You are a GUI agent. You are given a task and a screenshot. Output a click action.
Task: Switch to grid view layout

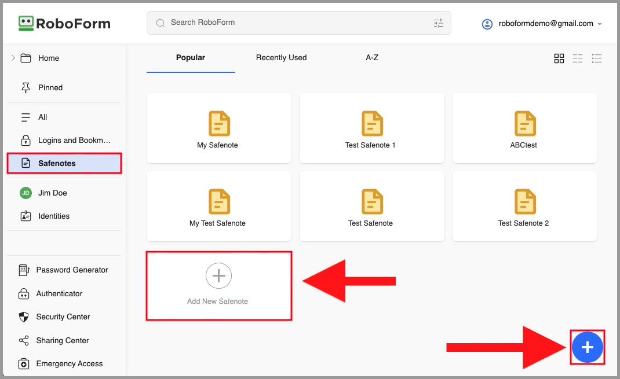[x=559, y=58]
